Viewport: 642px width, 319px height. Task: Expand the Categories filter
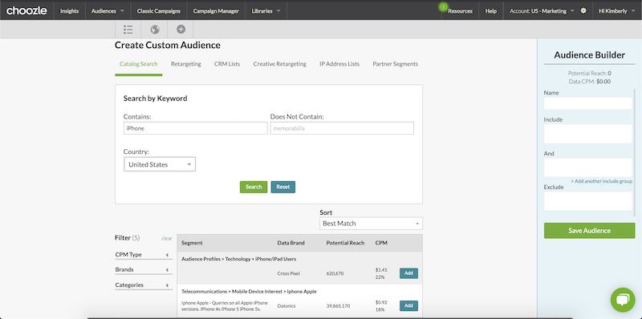(144, 285)
